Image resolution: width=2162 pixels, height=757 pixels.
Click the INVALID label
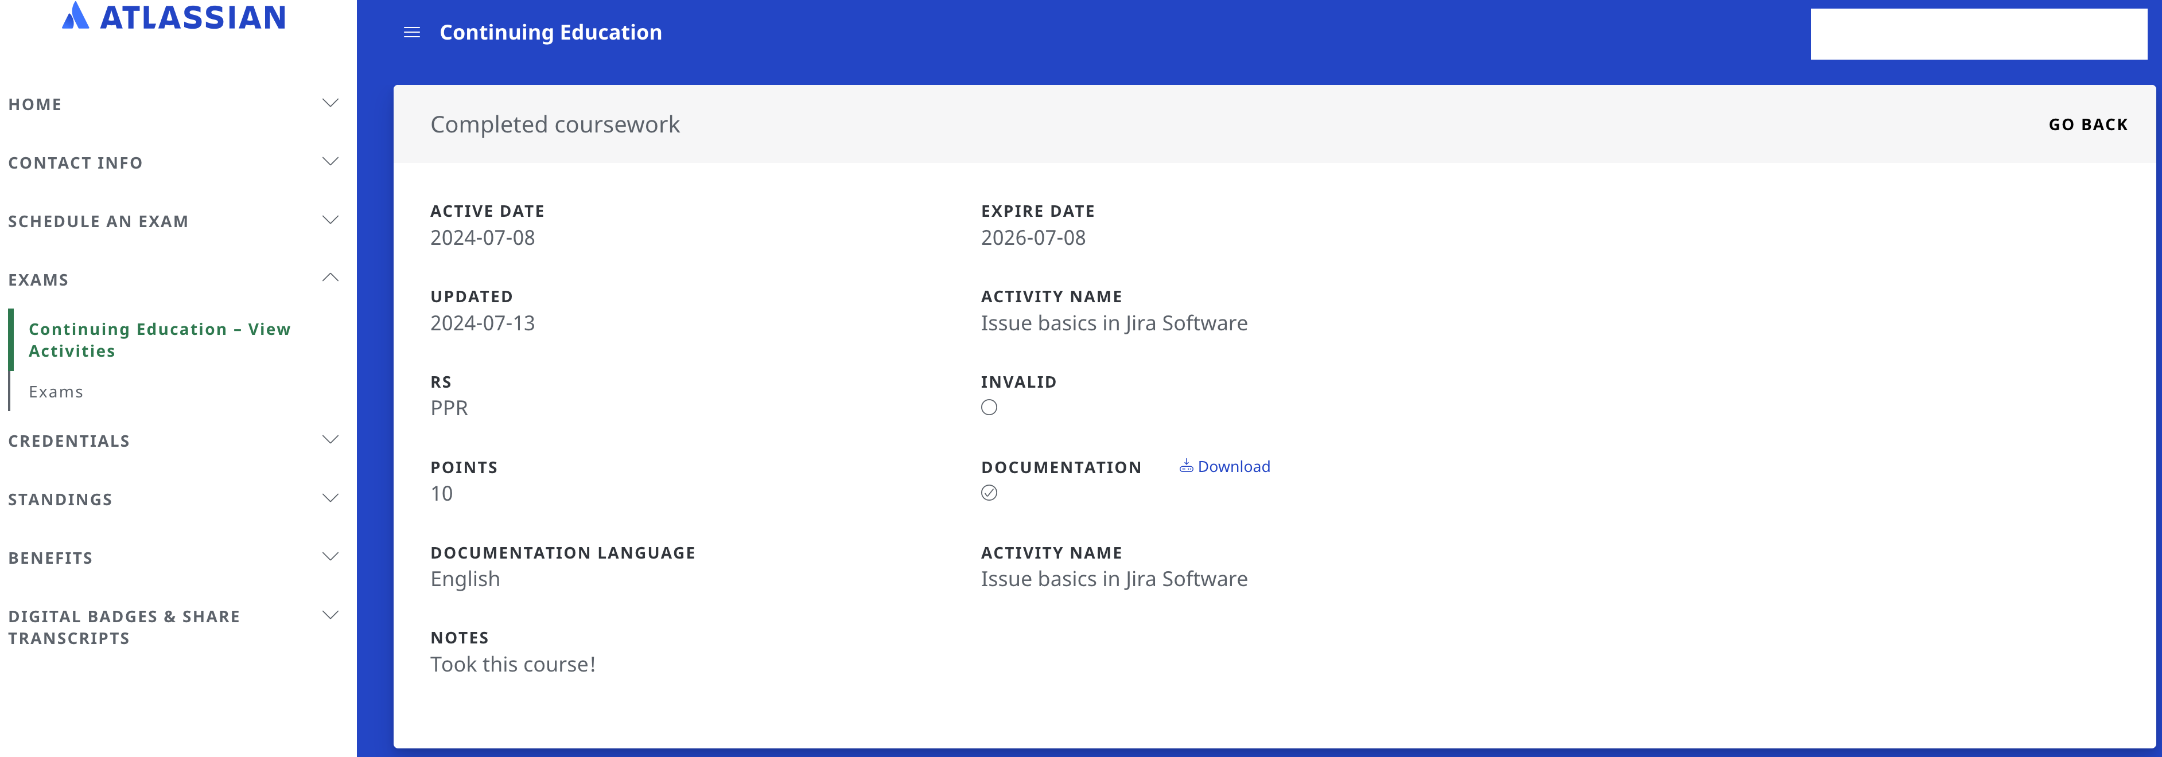click(x=1019, y=382)
